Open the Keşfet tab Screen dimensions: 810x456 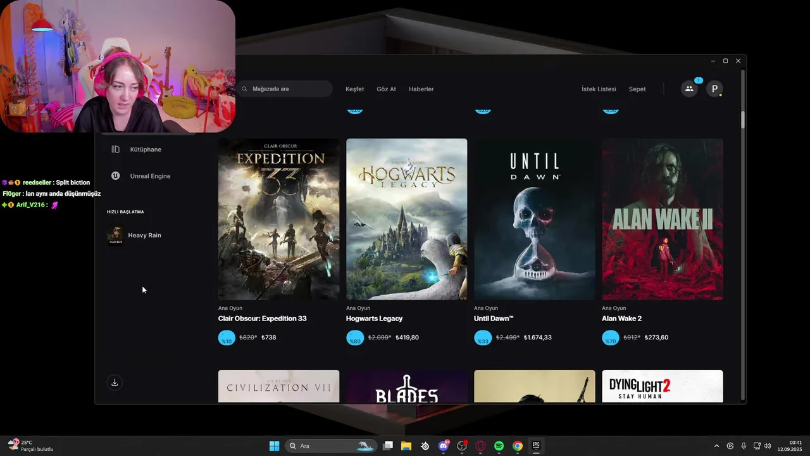[x=354, y=89]
